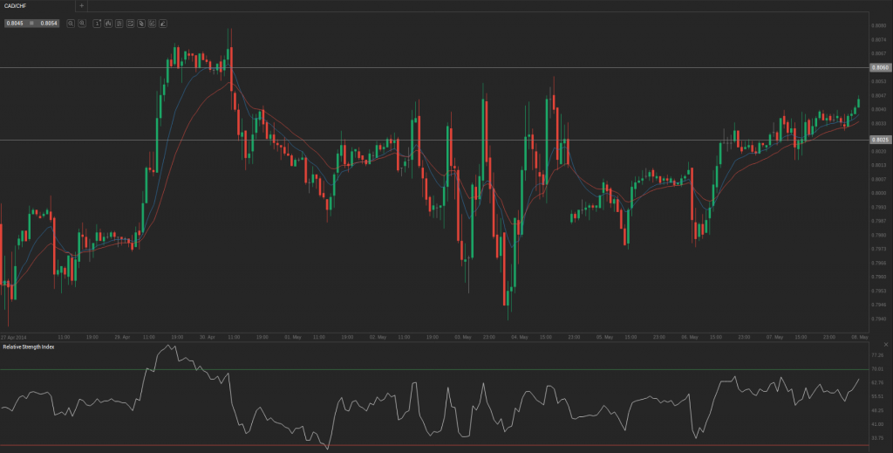Switch to the CAD/CHF tab
893x453 pixels.
pyautogui.click(x=16, y=5)
